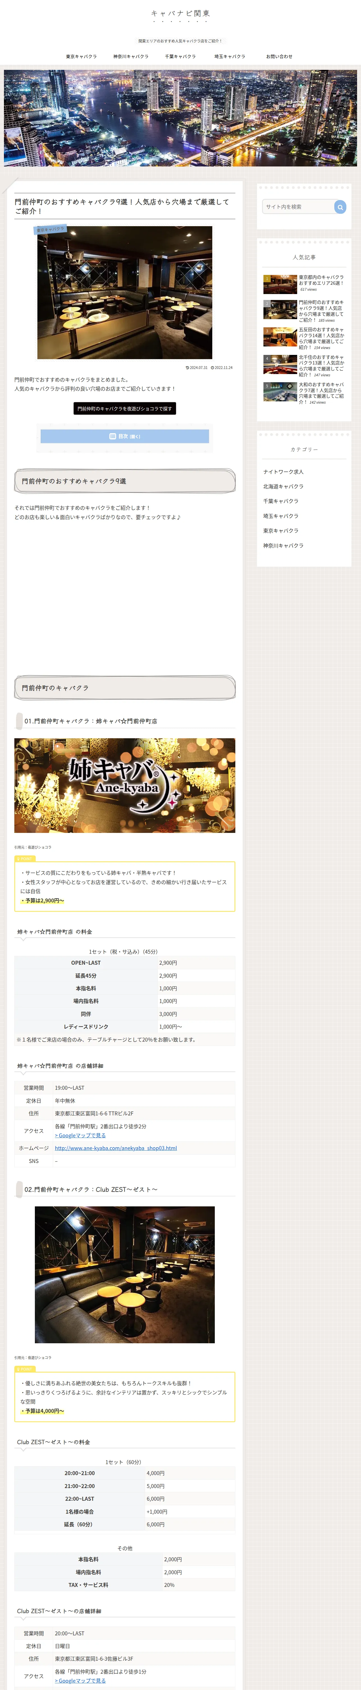Click the article's main lounge interior photo
Image resolution: width=361 pixels, height=1690 pixels.
tap(125, 293)
